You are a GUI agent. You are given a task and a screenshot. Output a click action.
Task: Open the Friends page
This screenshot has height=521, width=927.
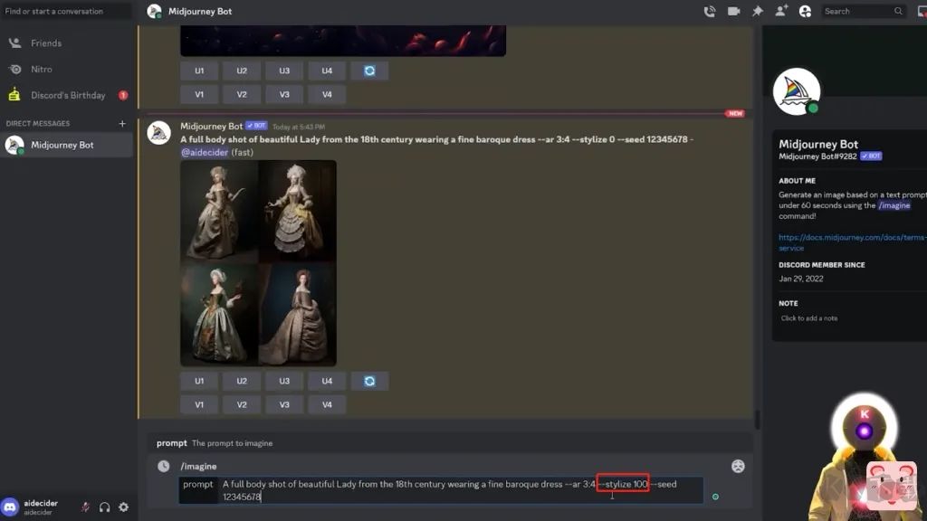pyautogui.click(x=66, y=43)
